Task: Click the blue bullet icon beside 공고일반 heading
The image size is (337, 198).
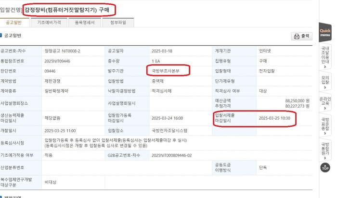Action: coord(2,36)
